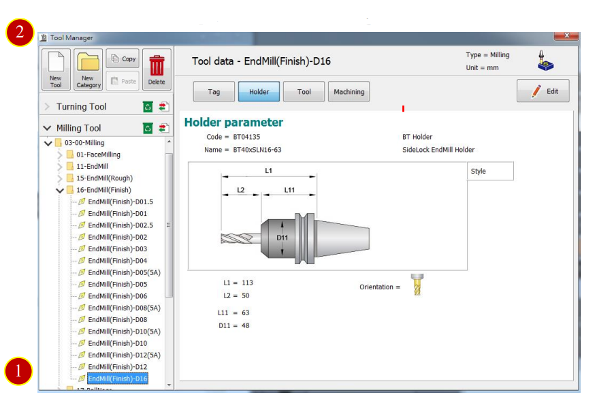Click the L1 value 113

pyautogui.click(x=247, y=283)
